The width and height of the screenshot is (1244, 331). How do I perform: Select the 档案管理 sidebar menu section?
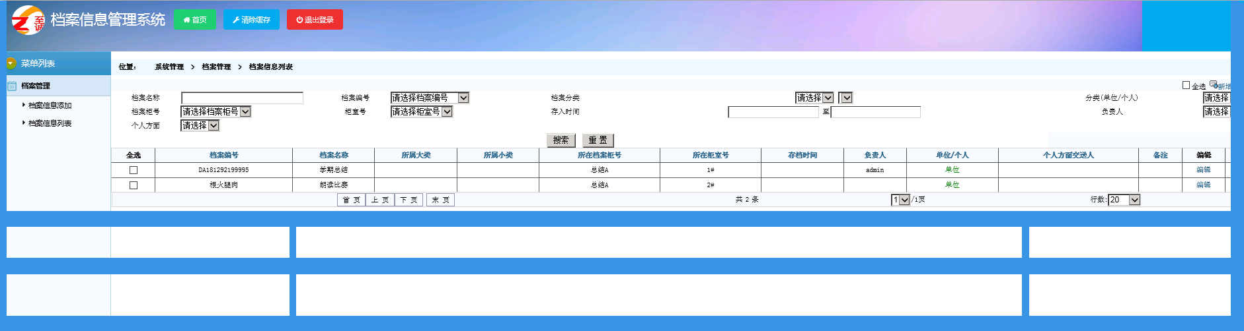[x=58, y=86]
